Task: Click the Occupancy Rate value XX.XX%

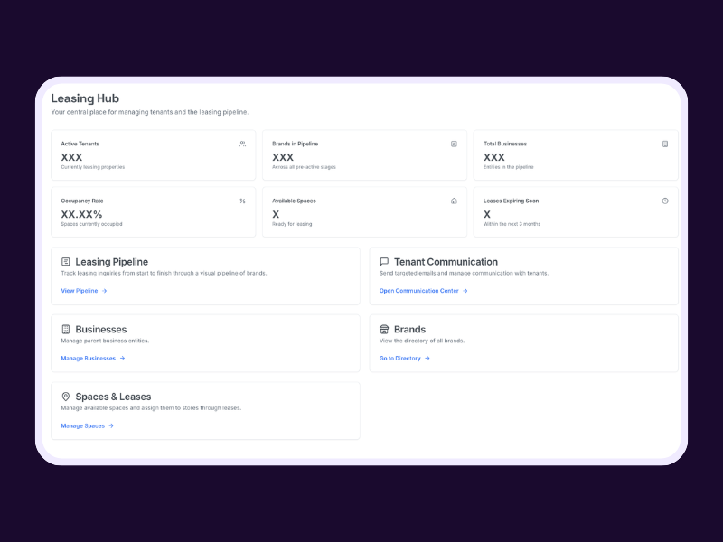Action: point(79,214)
